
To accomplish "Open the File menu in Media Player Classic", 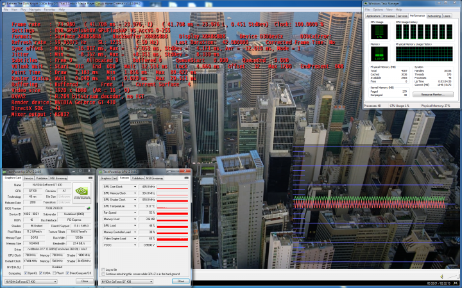I will tap(6, 10).
